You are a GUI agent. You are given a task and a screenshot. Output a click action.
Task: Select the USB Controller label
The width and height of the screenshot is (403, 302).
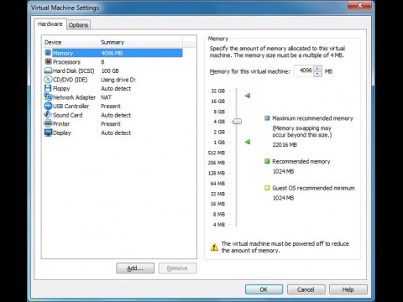[x=71, y=107]
